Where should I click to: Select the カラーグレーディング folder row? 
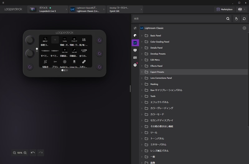click(x=194, y=108)
